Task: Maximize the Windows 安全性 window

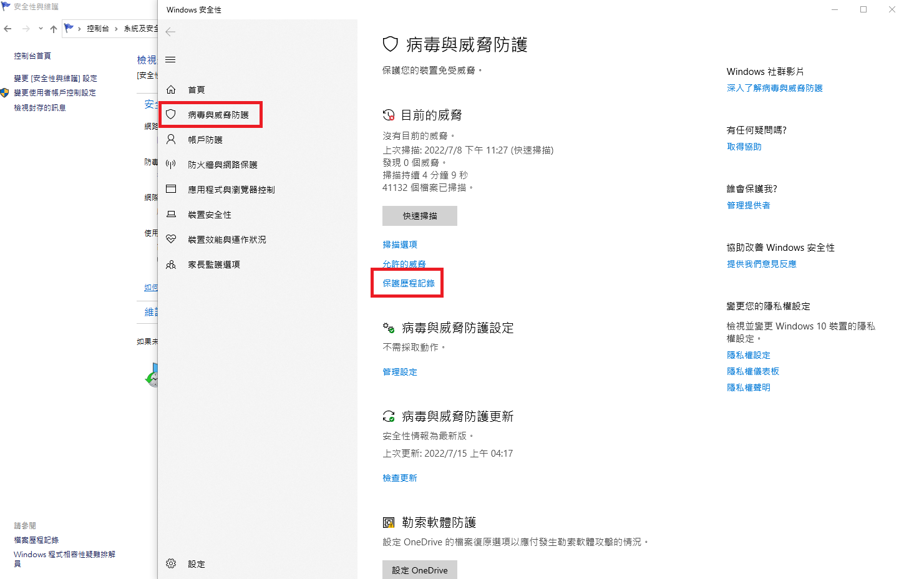Action: click(x=863, y=9)
